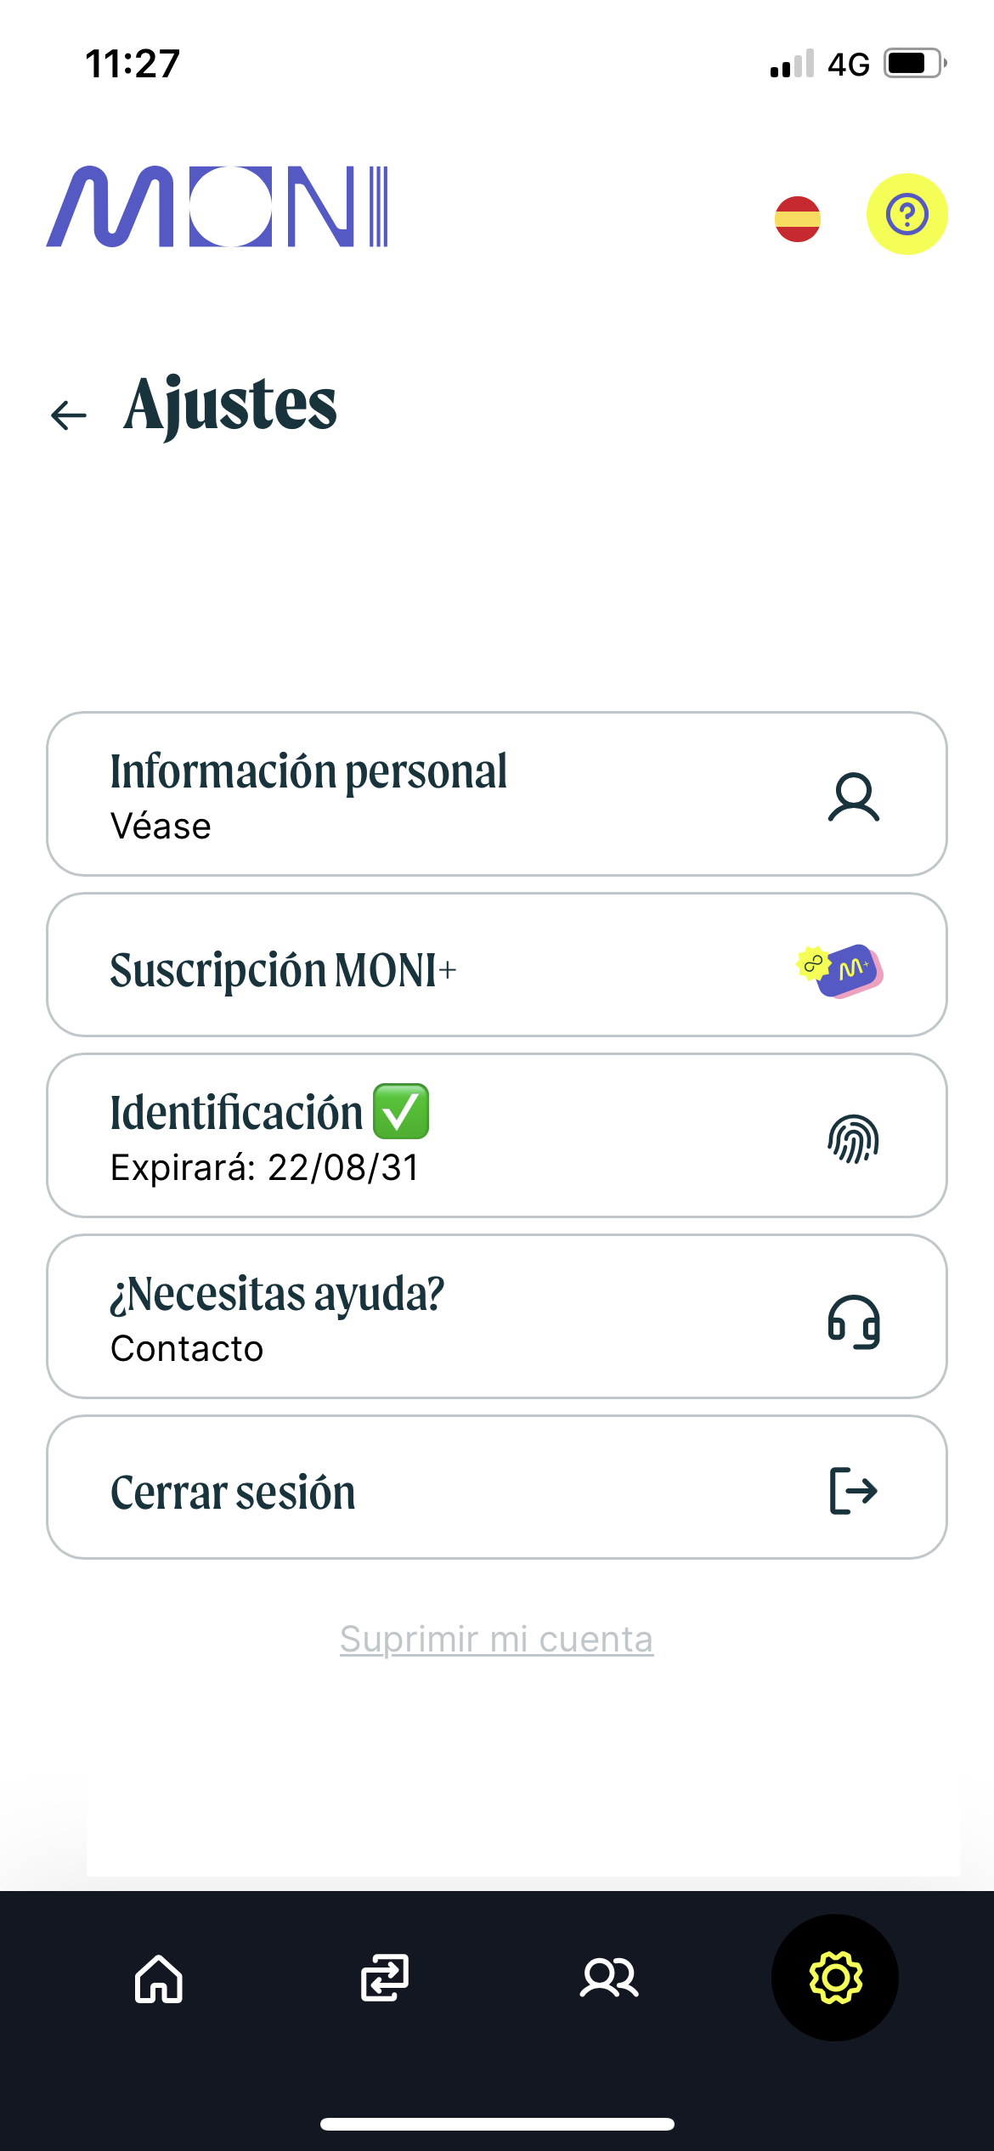The width and height of the screenshot is (994, 2151).
Task: Open the Home tab in the bottom bar
Action: (x=159, y=1979)
